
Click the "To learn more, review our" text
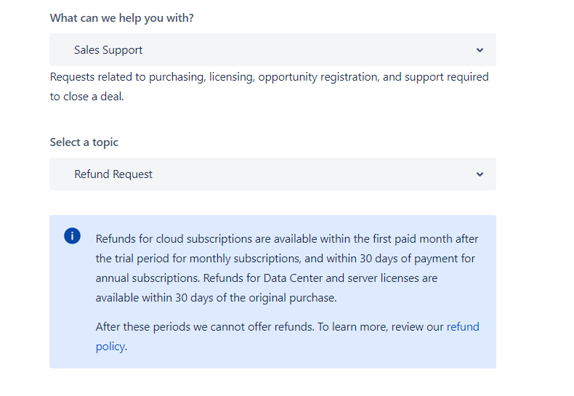tap(380, 327)
